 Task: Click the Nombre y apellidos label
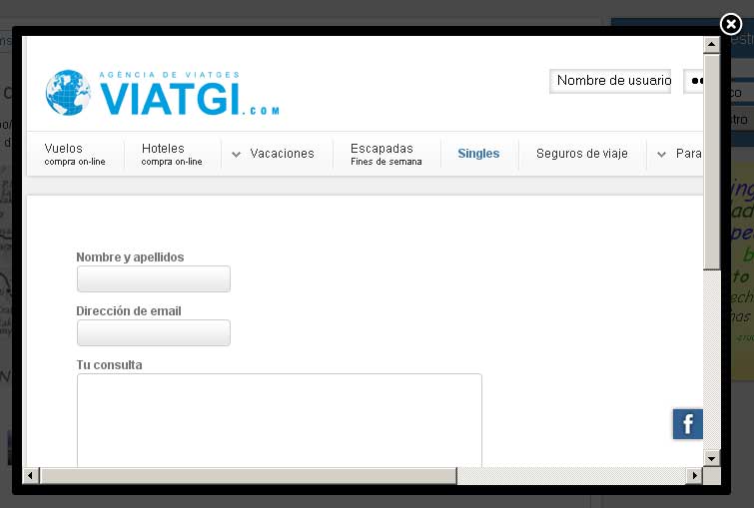[x=130, y=257]
